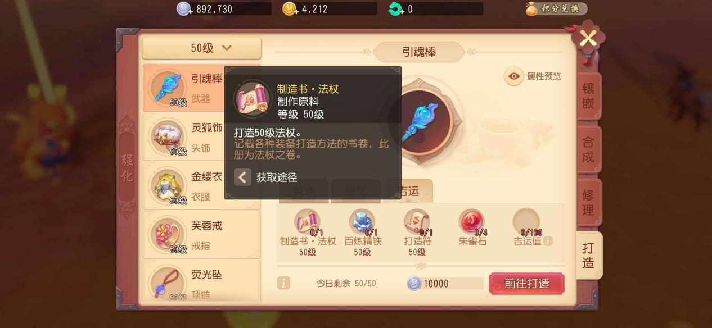Open the 50级 level dropdown

[x=202, y=48]
